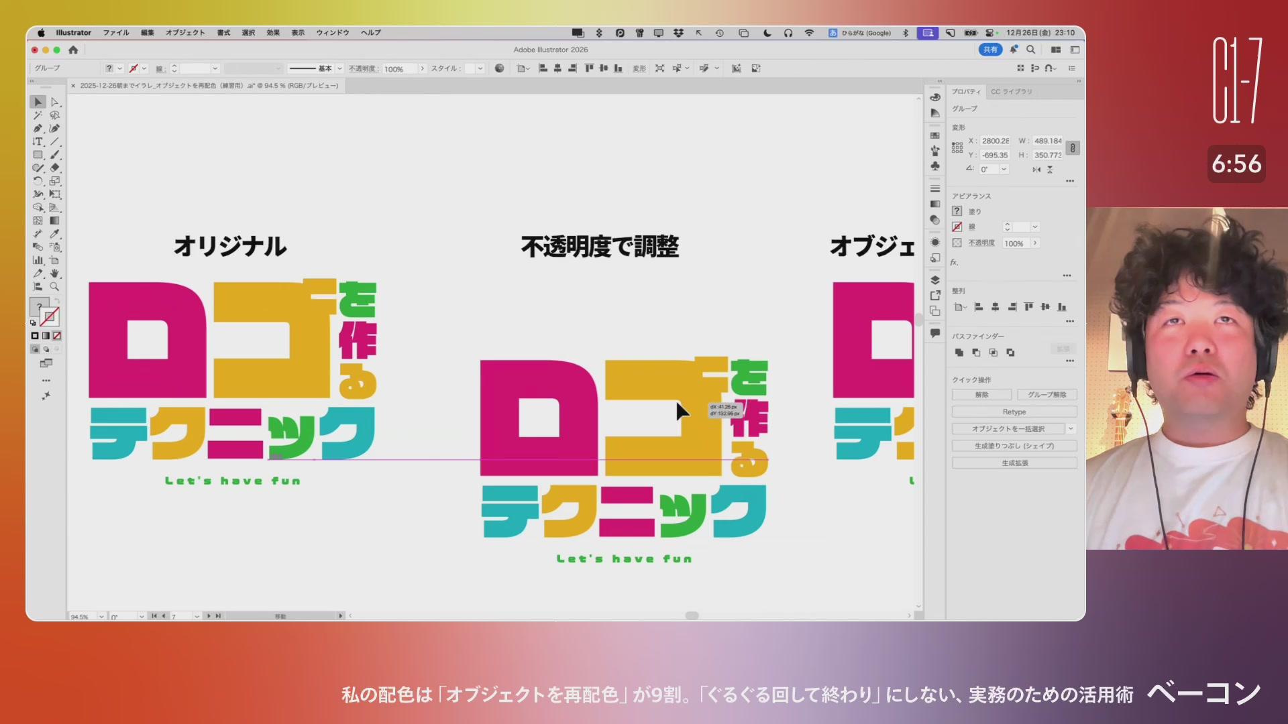Open the オブジェクト menu
The image size is (1288, 724).
click(185, 32)
